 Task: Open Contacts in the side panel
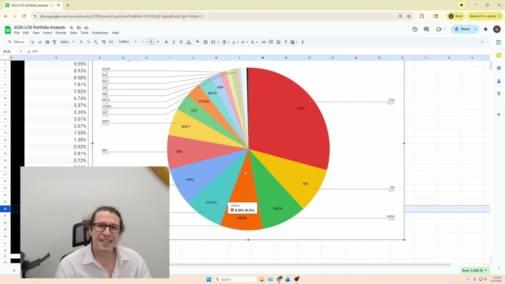[499, 81]
